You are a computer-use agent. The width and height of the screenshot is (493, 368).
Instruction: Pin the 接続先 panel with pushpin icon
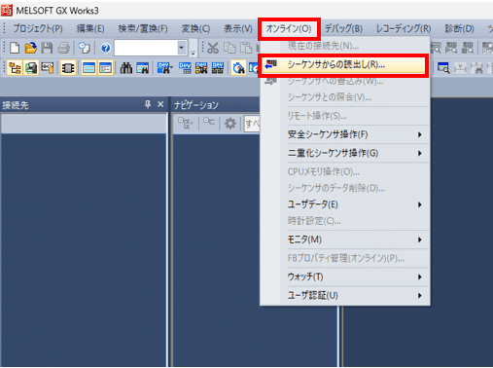coord(148,104)
